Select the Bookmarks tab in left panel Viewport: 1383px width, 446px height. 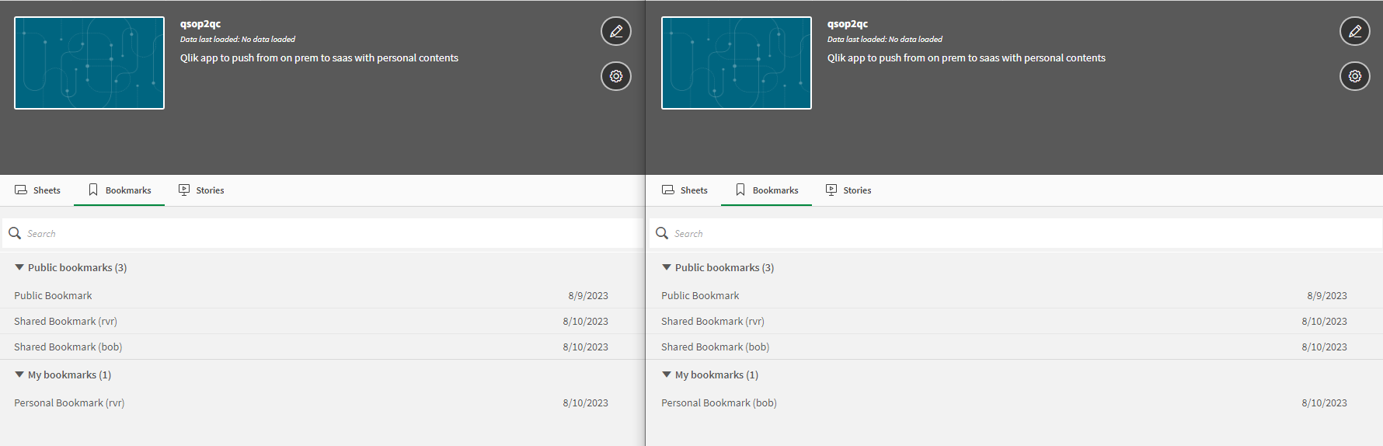tap(120, 190)
